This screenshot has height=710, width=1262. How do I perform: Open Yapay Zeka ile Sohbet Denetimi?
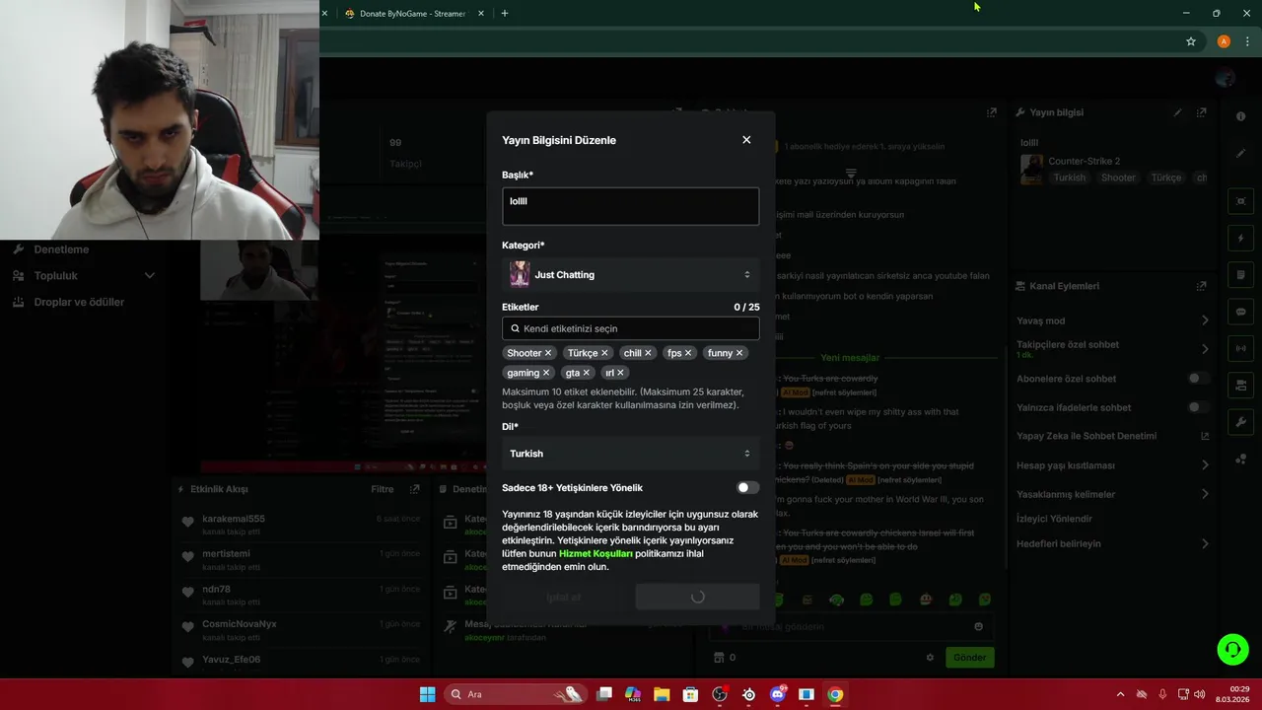click(1112, 436)
